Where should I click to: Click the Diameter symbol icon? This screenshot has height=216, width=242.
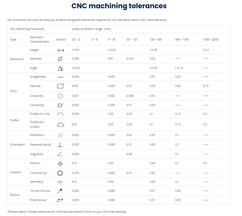point(60,59)
